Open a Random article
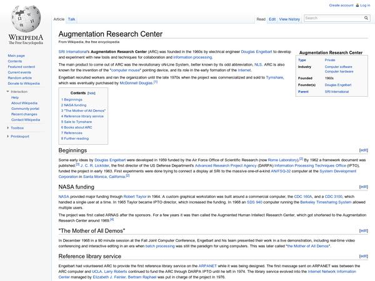375x281 pixels. (19, 78)
